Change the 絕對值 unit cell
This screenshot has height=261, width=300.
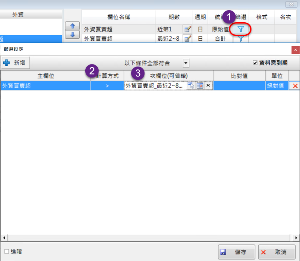(x=276, y=86)
